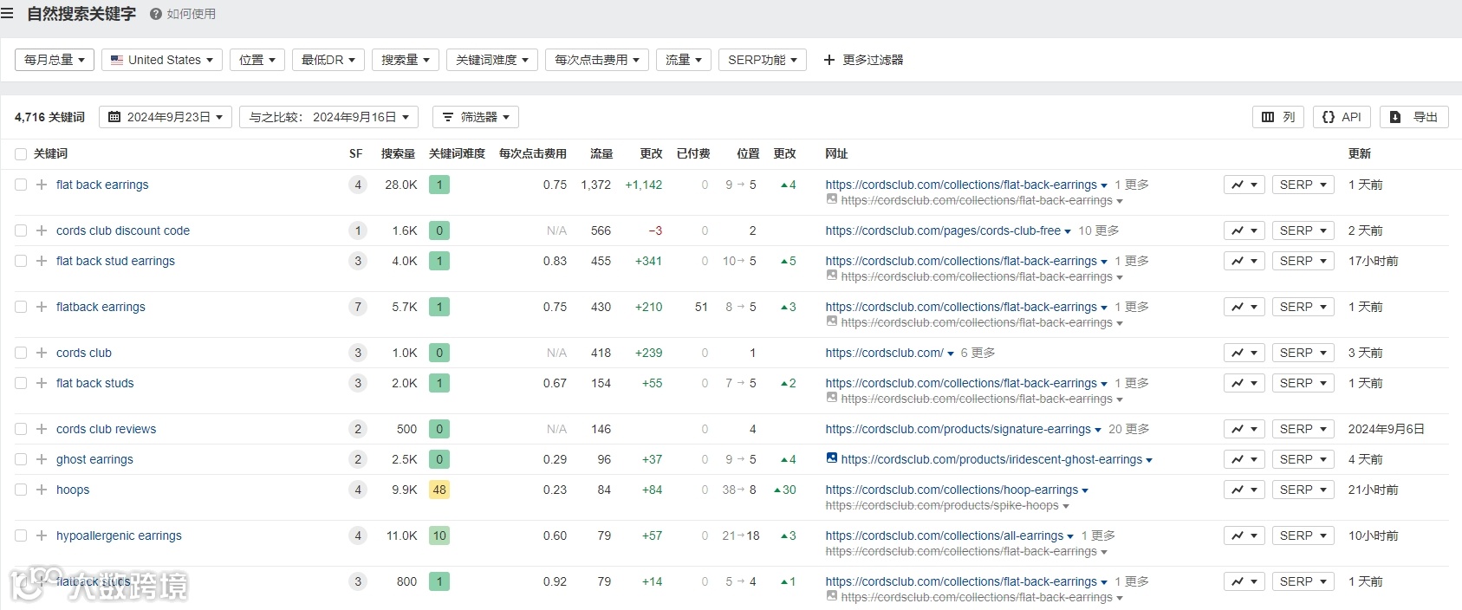Viewport: 1462px width, 610px height.
Task: Open the 关键词难度 filter dropdown
Action: tap(492, 60)
